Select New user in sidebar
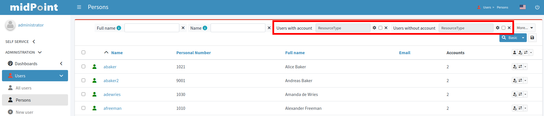This screenshot has width=544, height=116. [24, 112]
